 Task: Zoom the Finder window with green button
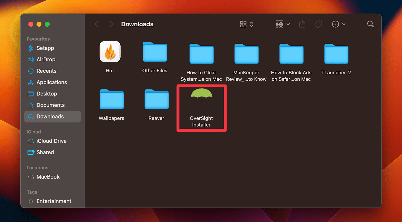point(47,24)
